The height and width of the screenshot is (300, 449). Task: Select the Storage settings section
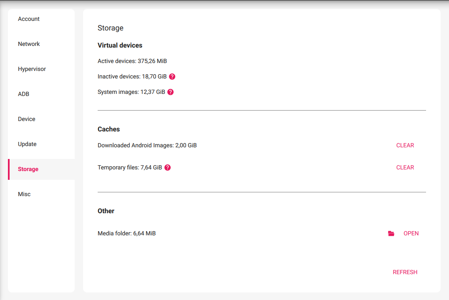coord(28,169)
